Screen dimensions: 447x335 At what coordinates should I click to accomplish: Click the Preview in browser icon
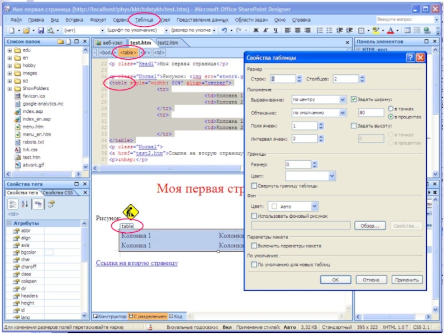coord(50,30)
